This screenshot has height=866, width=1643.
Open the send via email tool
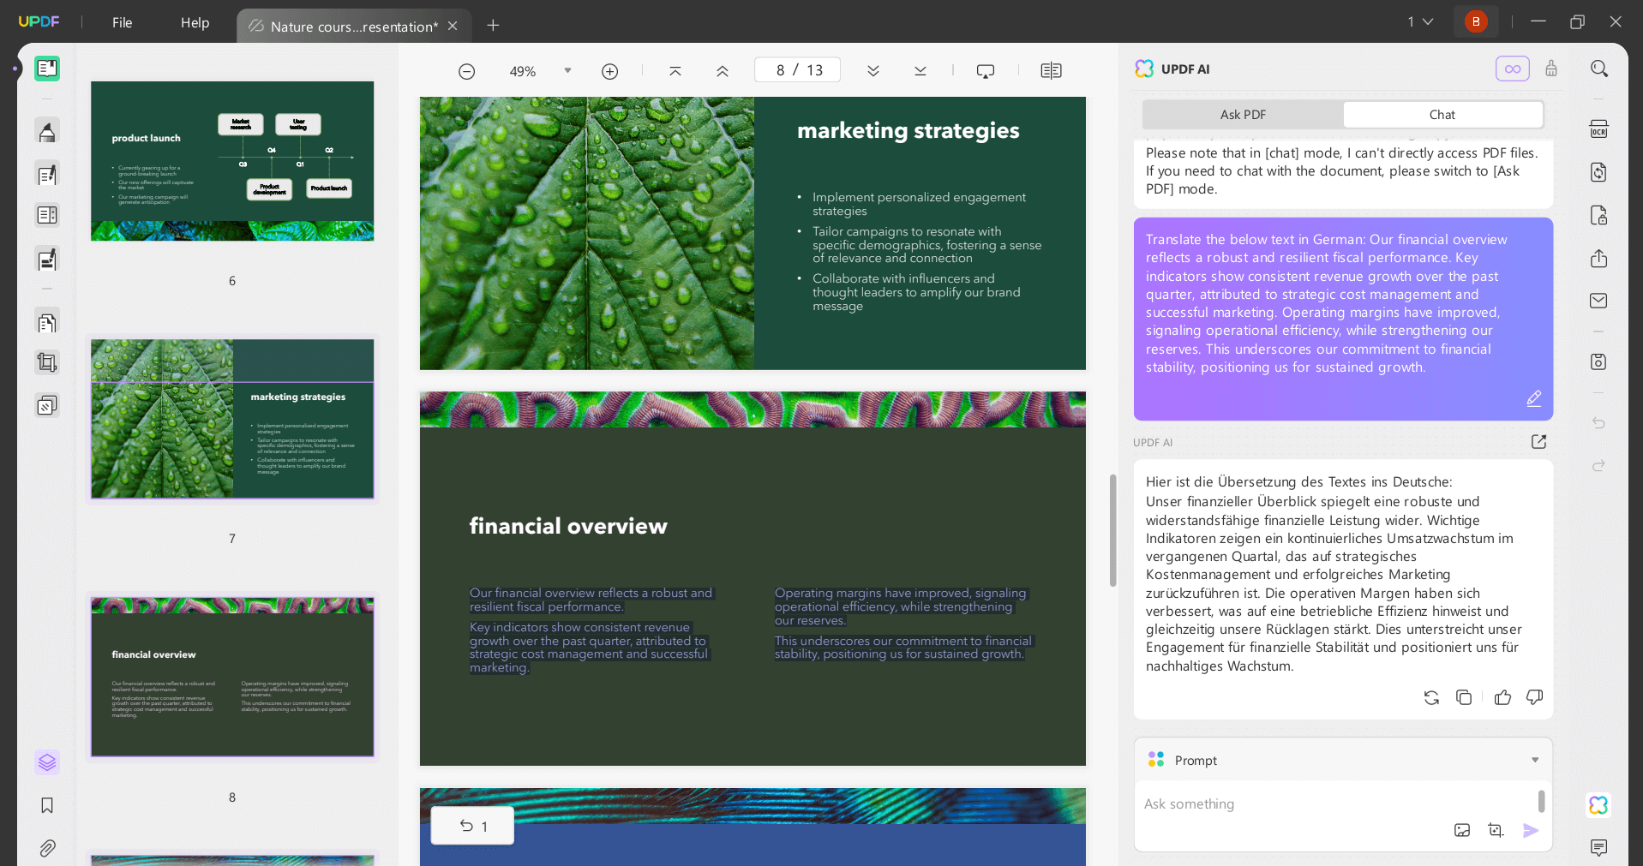pos(1598,301)
